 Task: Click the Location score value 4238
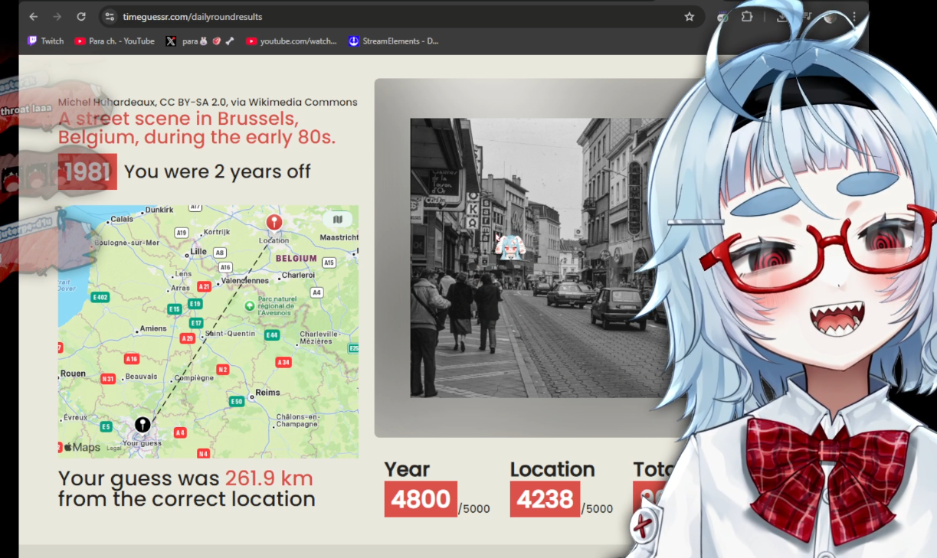pos(545,499)
